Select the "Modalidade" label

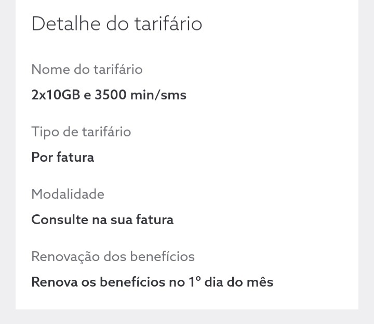pyautogui.click(x=68, y=194)
